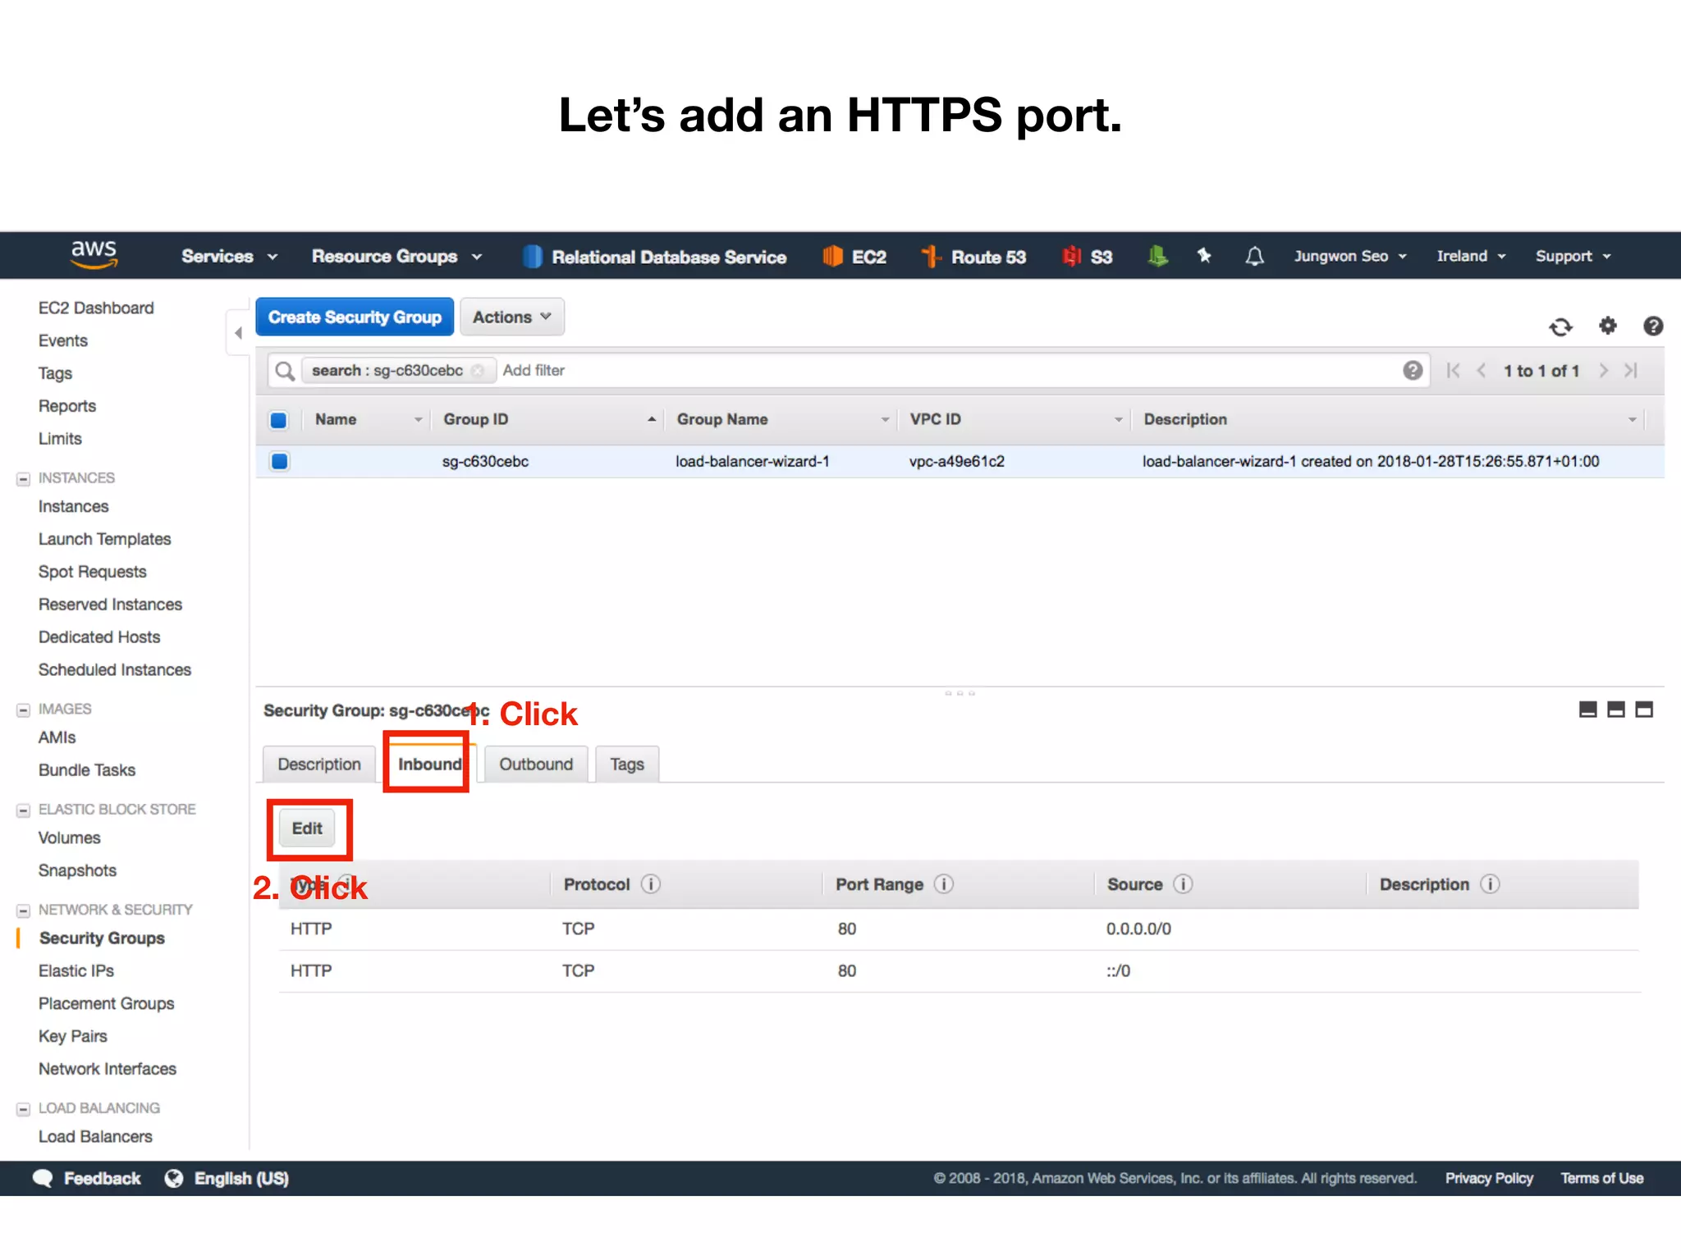Go to first page of results

(x=1453, y=371)
